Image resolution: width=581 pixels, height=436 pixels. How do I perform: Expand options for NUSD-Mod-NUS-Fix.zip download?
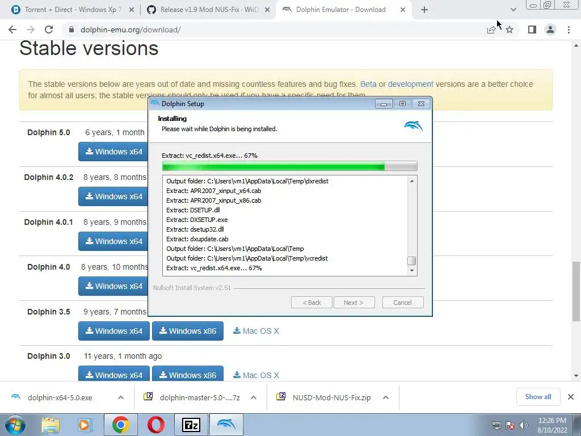[x=386, y=397]
